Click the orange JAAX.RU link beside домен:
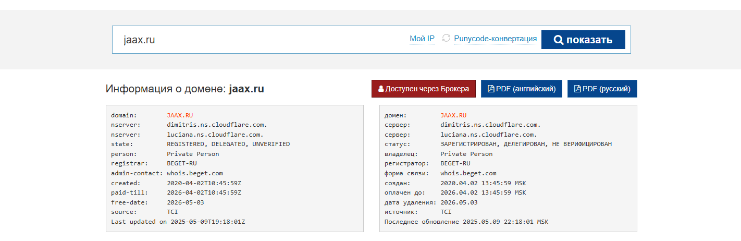 coord(453,115)
